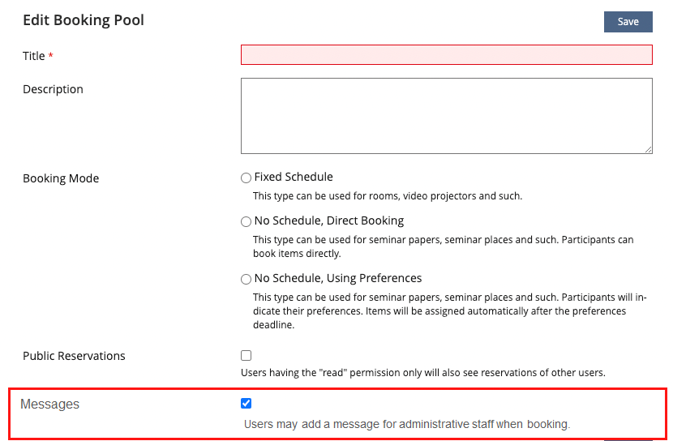
Task: Click the Title field label
Action: click(34, 56)
